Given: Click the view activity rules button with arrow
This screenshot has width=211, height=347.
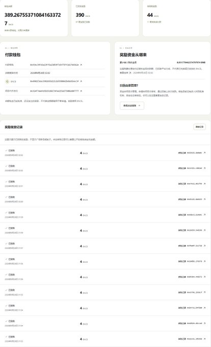Looking at the screenshot, I should pos(132,106).
